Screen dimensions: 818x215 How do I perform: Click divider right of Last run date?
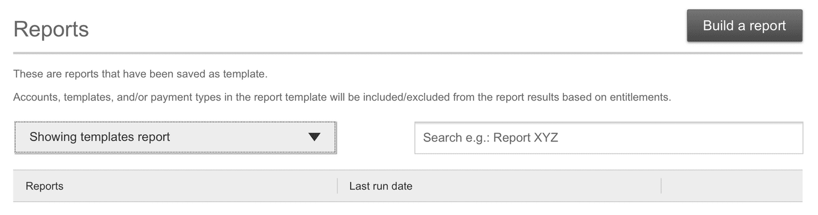pos(661,186)
